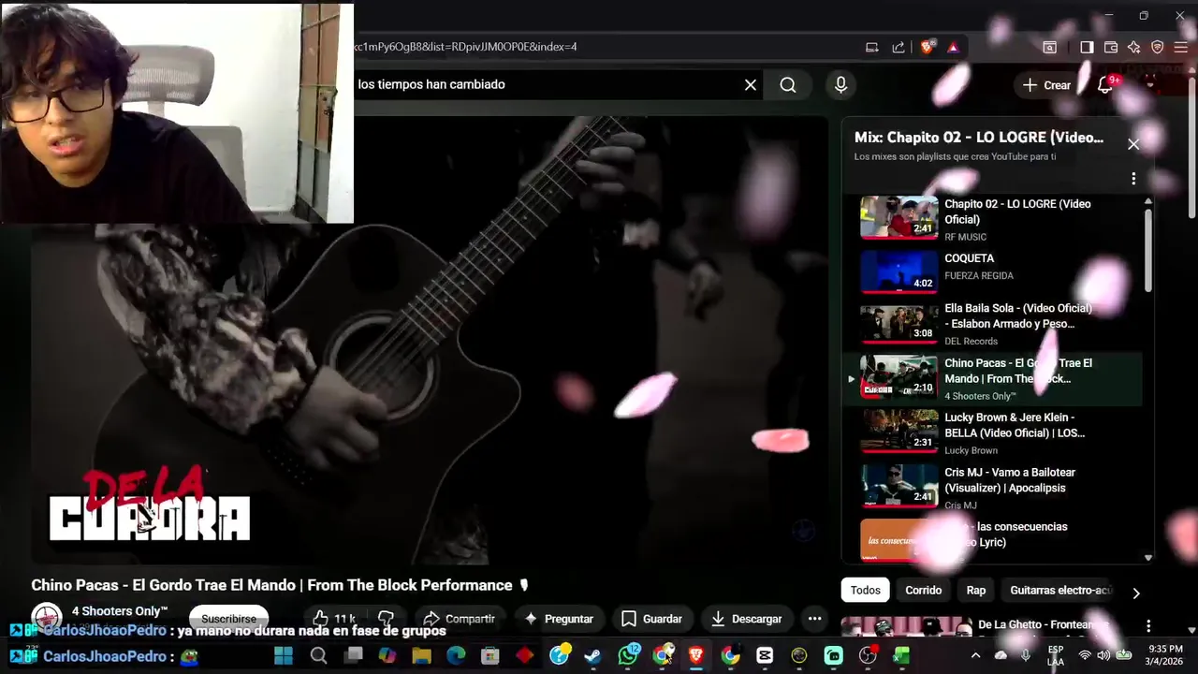1198x674 pixels.
Task: Open Brave hamburger menu
Action: coord(1181,47)
